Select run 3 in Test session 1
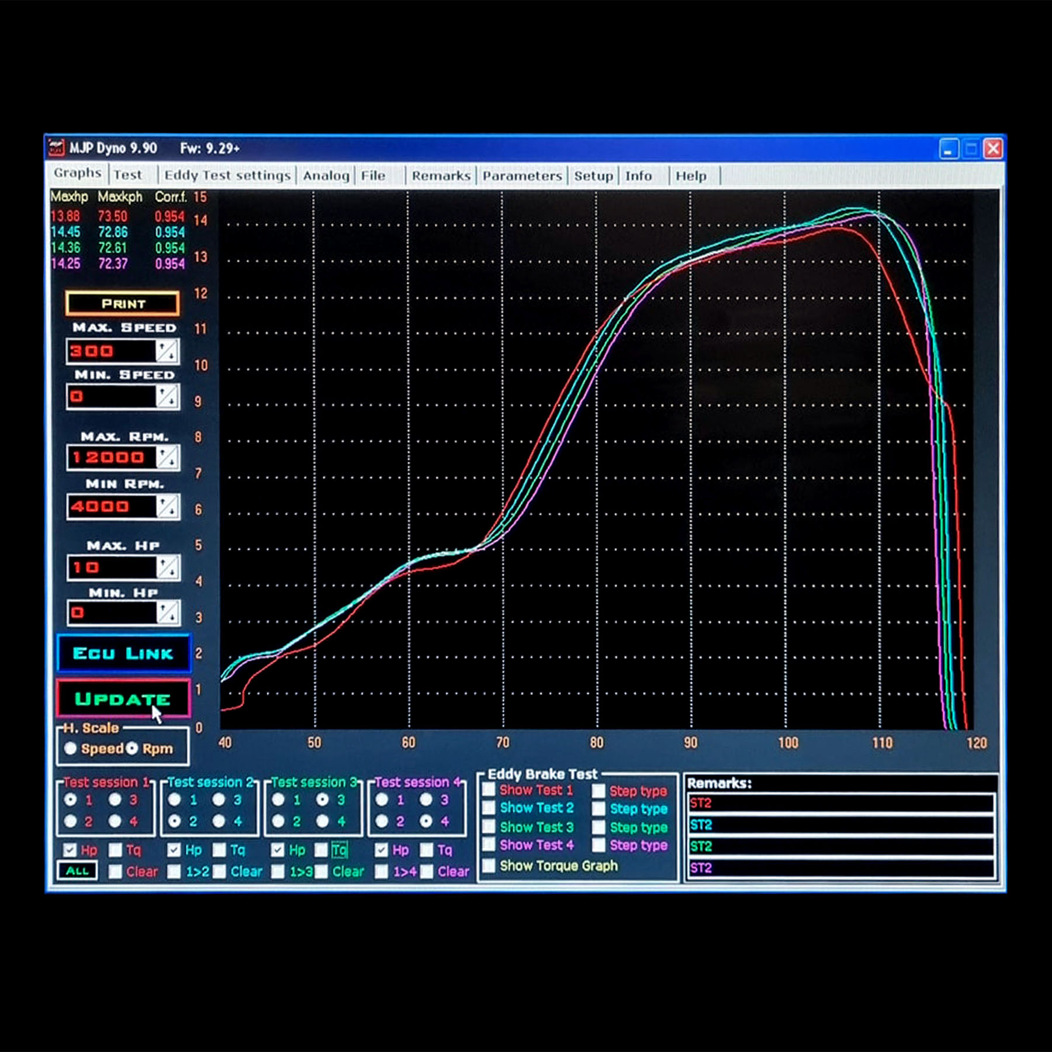 [115, 799]
